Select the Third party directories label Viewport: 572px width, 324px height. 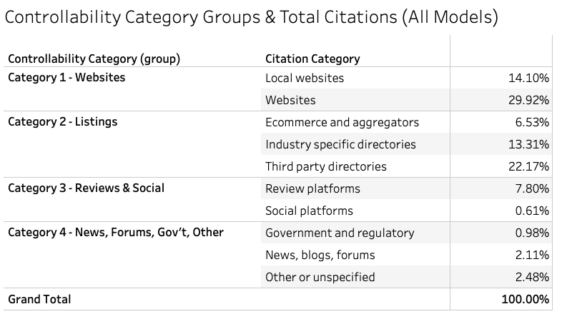pos(326,166)
